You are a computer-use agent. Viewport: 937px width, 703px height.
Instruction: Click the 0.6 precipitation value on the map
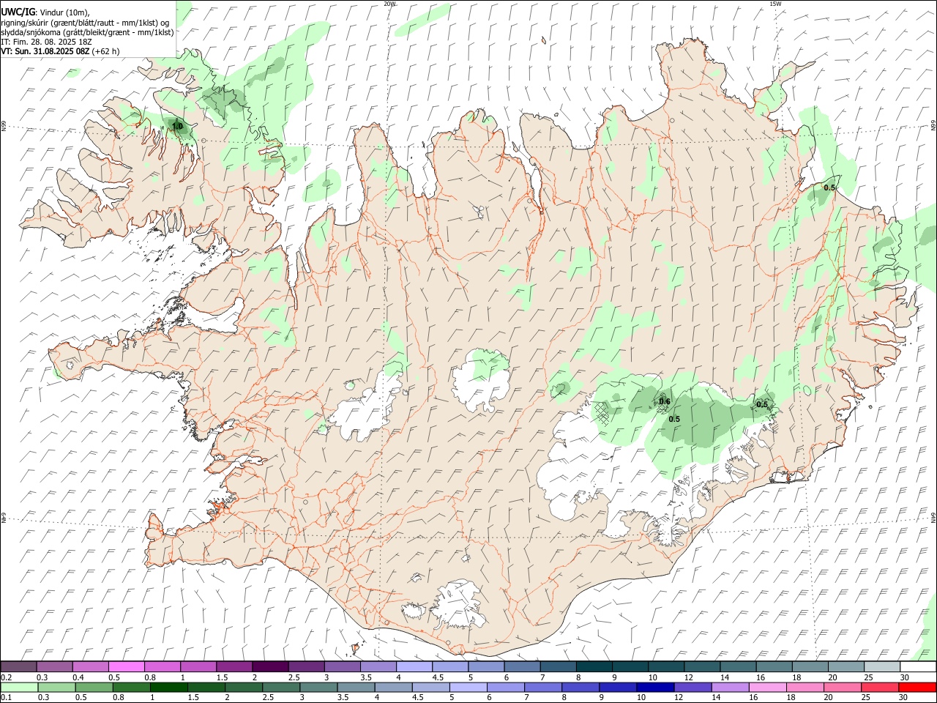[x=665, y=401]
